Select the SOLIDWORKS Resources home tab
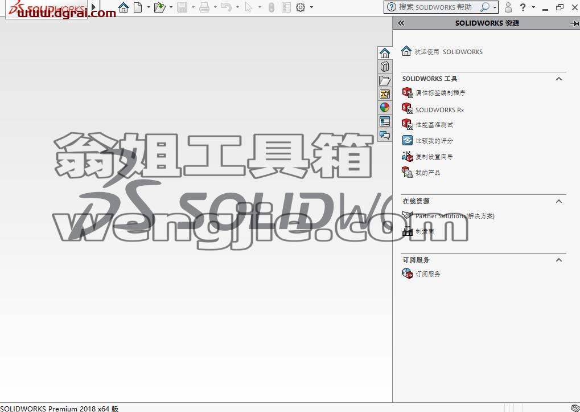This screenshot has height=412, width=580. pos(385,53)
